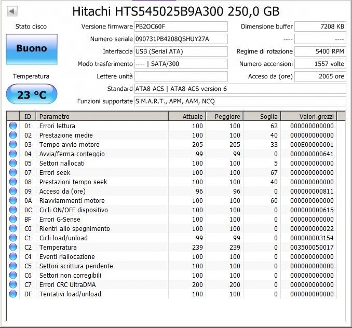Click the Funzioni supportate field
The height and width of the screenshot is (328, 352).
pyautogui.click(x=240, y=101)
